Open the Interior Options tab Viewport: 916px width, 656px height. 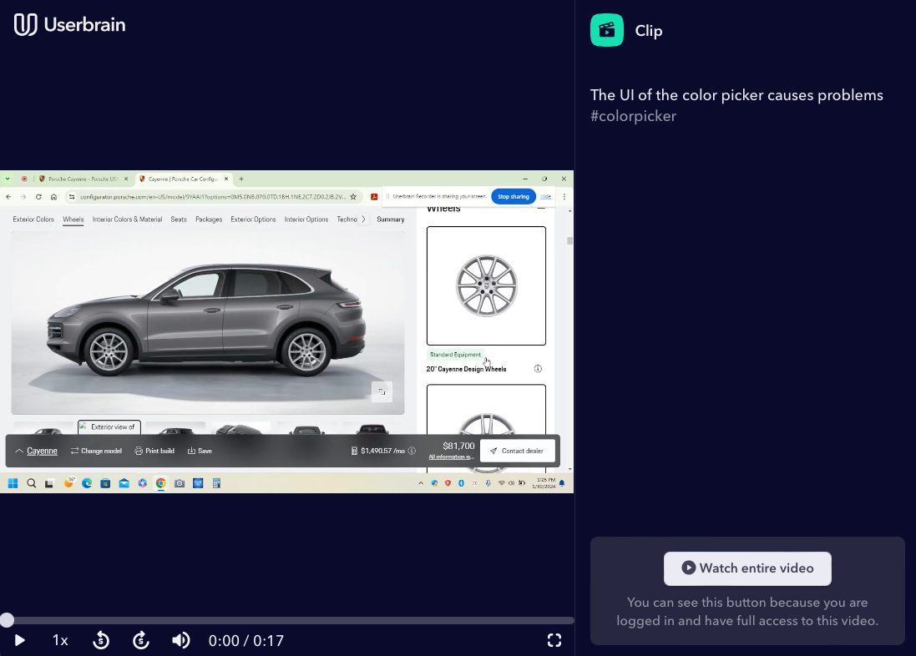coord(306,219)
